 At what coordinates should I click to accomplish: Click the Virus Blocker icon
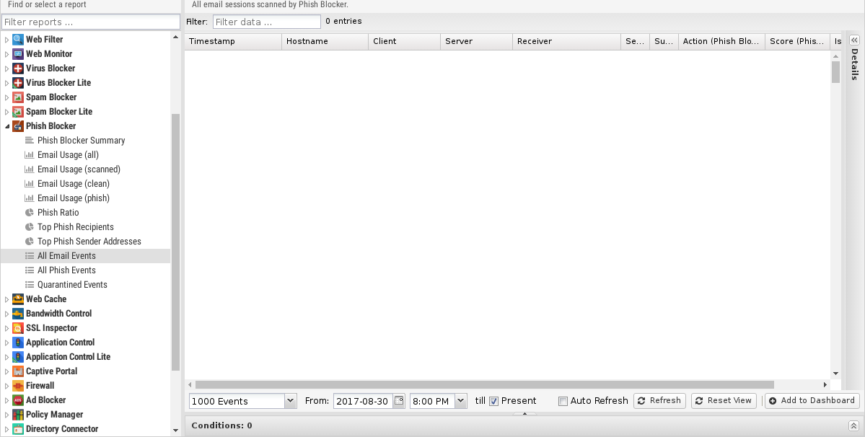click(x=18, y=69)
